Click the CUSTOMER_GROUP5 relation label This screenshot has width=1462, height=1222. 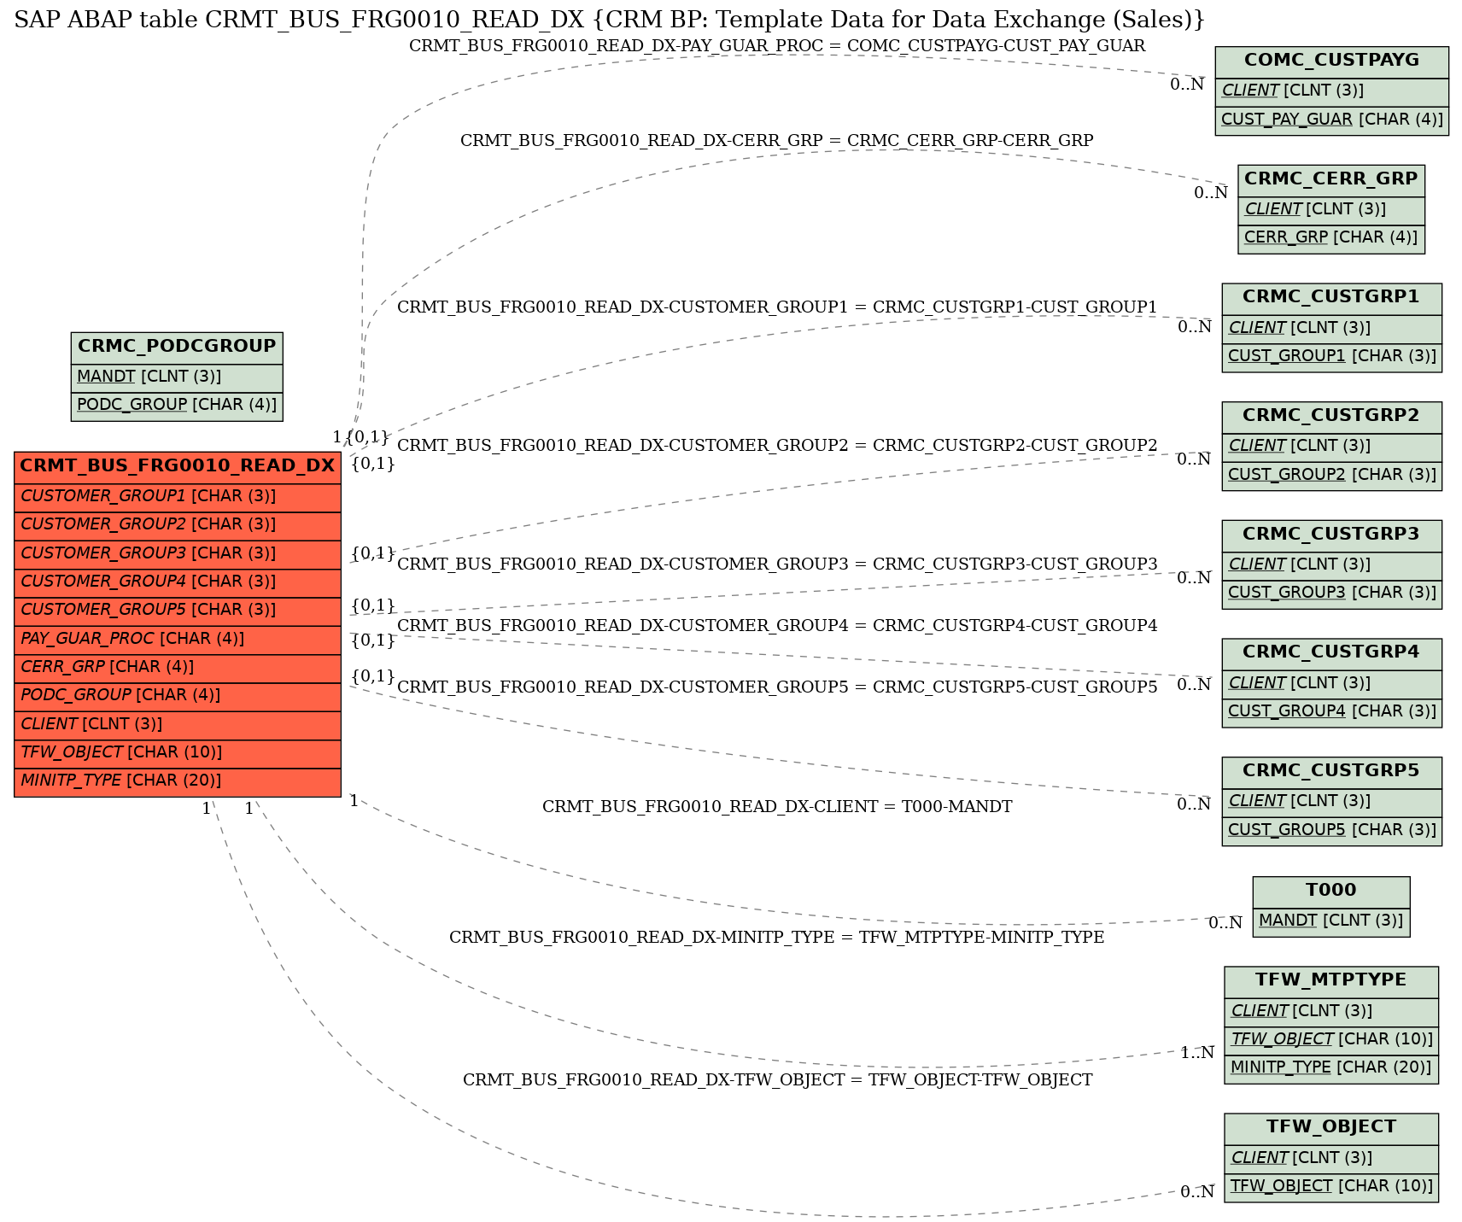point(777,687)
